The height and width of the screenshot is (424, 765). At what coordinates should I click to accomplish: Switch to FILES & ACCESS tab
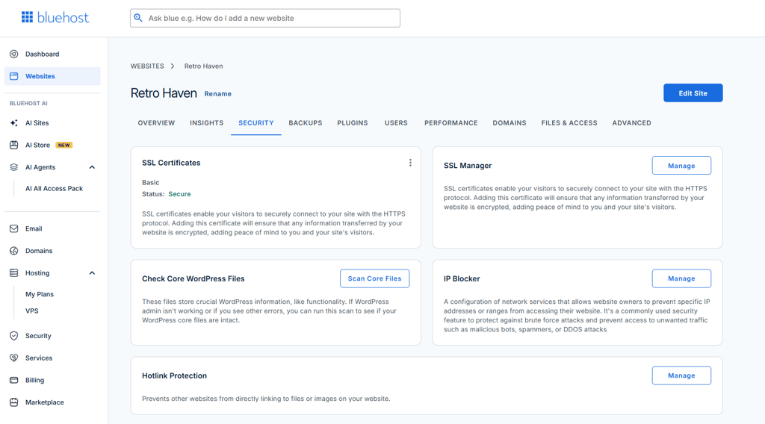click(x=569, y=123)
